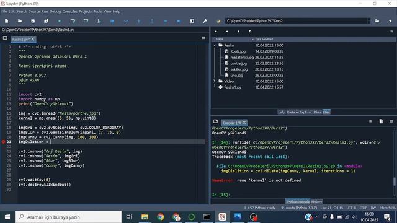Open the Consoles menu
Viewport: 397px width, 223px height.
tap(69, 11)
